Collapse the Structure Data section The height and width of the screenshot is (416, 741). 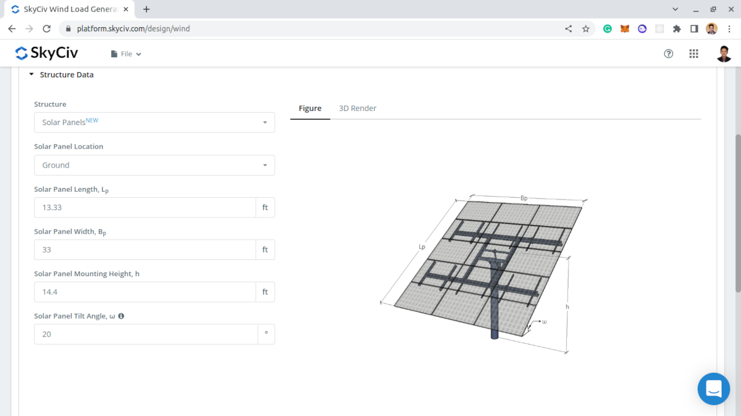coord(61,75)
